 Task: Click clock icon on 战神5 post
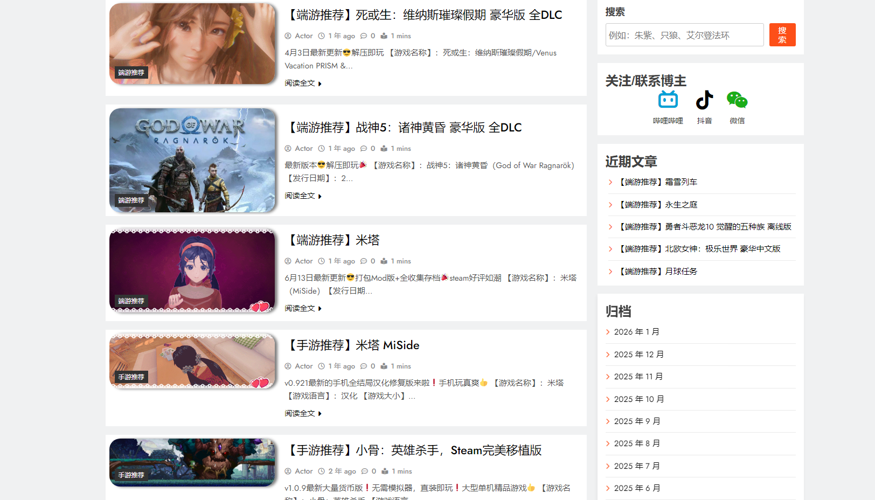[x=322, y=149]
